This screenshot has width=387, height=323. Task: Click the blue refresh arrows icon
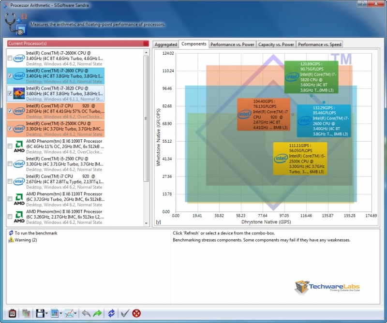pyautogui.click(x=111, y=313)
